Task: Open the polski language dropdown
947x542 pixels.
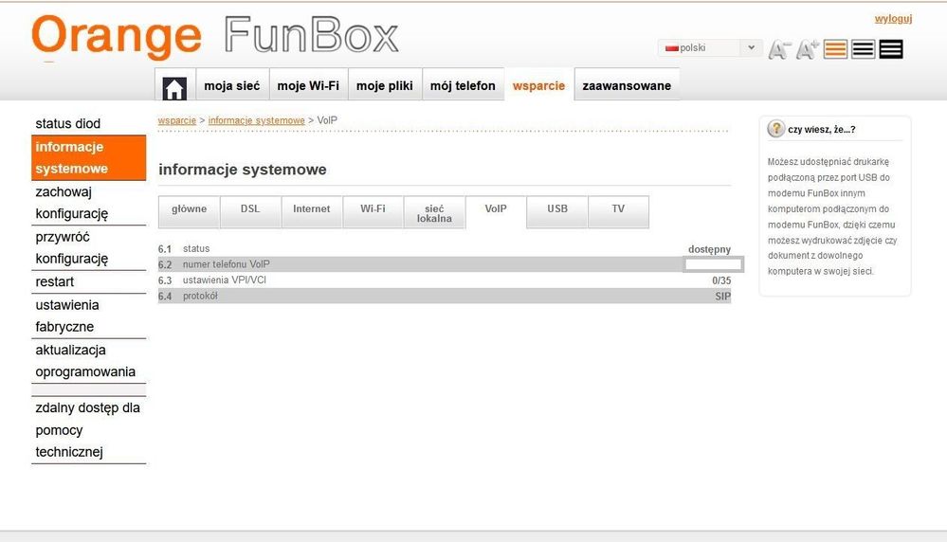Action: (710, 47)
